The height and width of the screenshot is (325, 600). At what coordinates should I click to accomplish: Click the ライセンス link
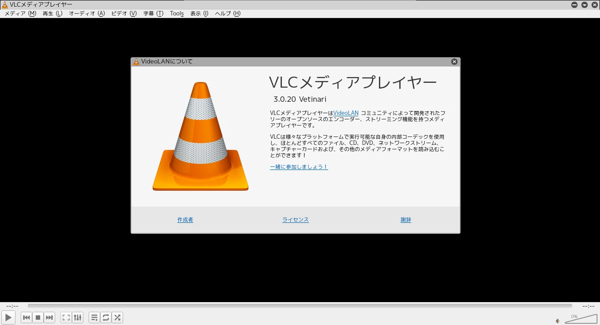pos(296,220)
